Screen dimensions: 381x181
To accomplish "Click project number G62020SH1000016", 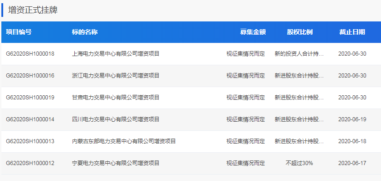I will click(30, 76).
